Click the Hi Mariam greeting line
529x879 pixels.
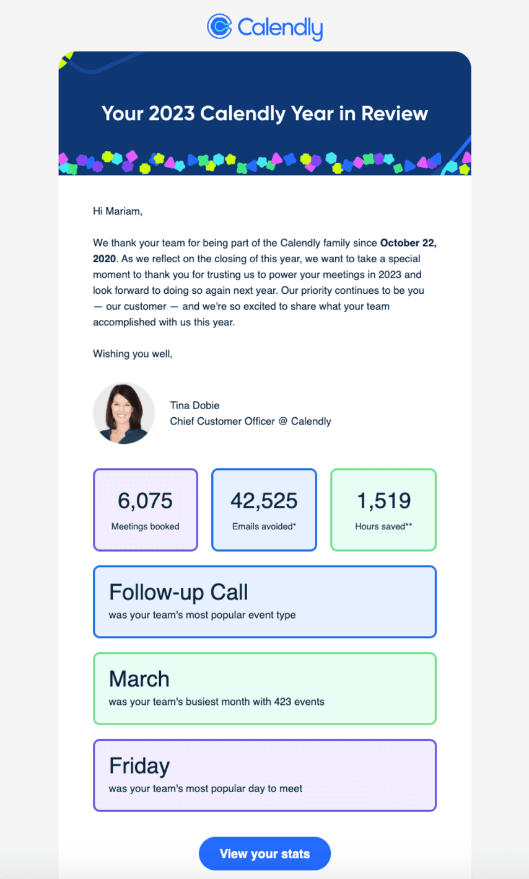point(116,210)
